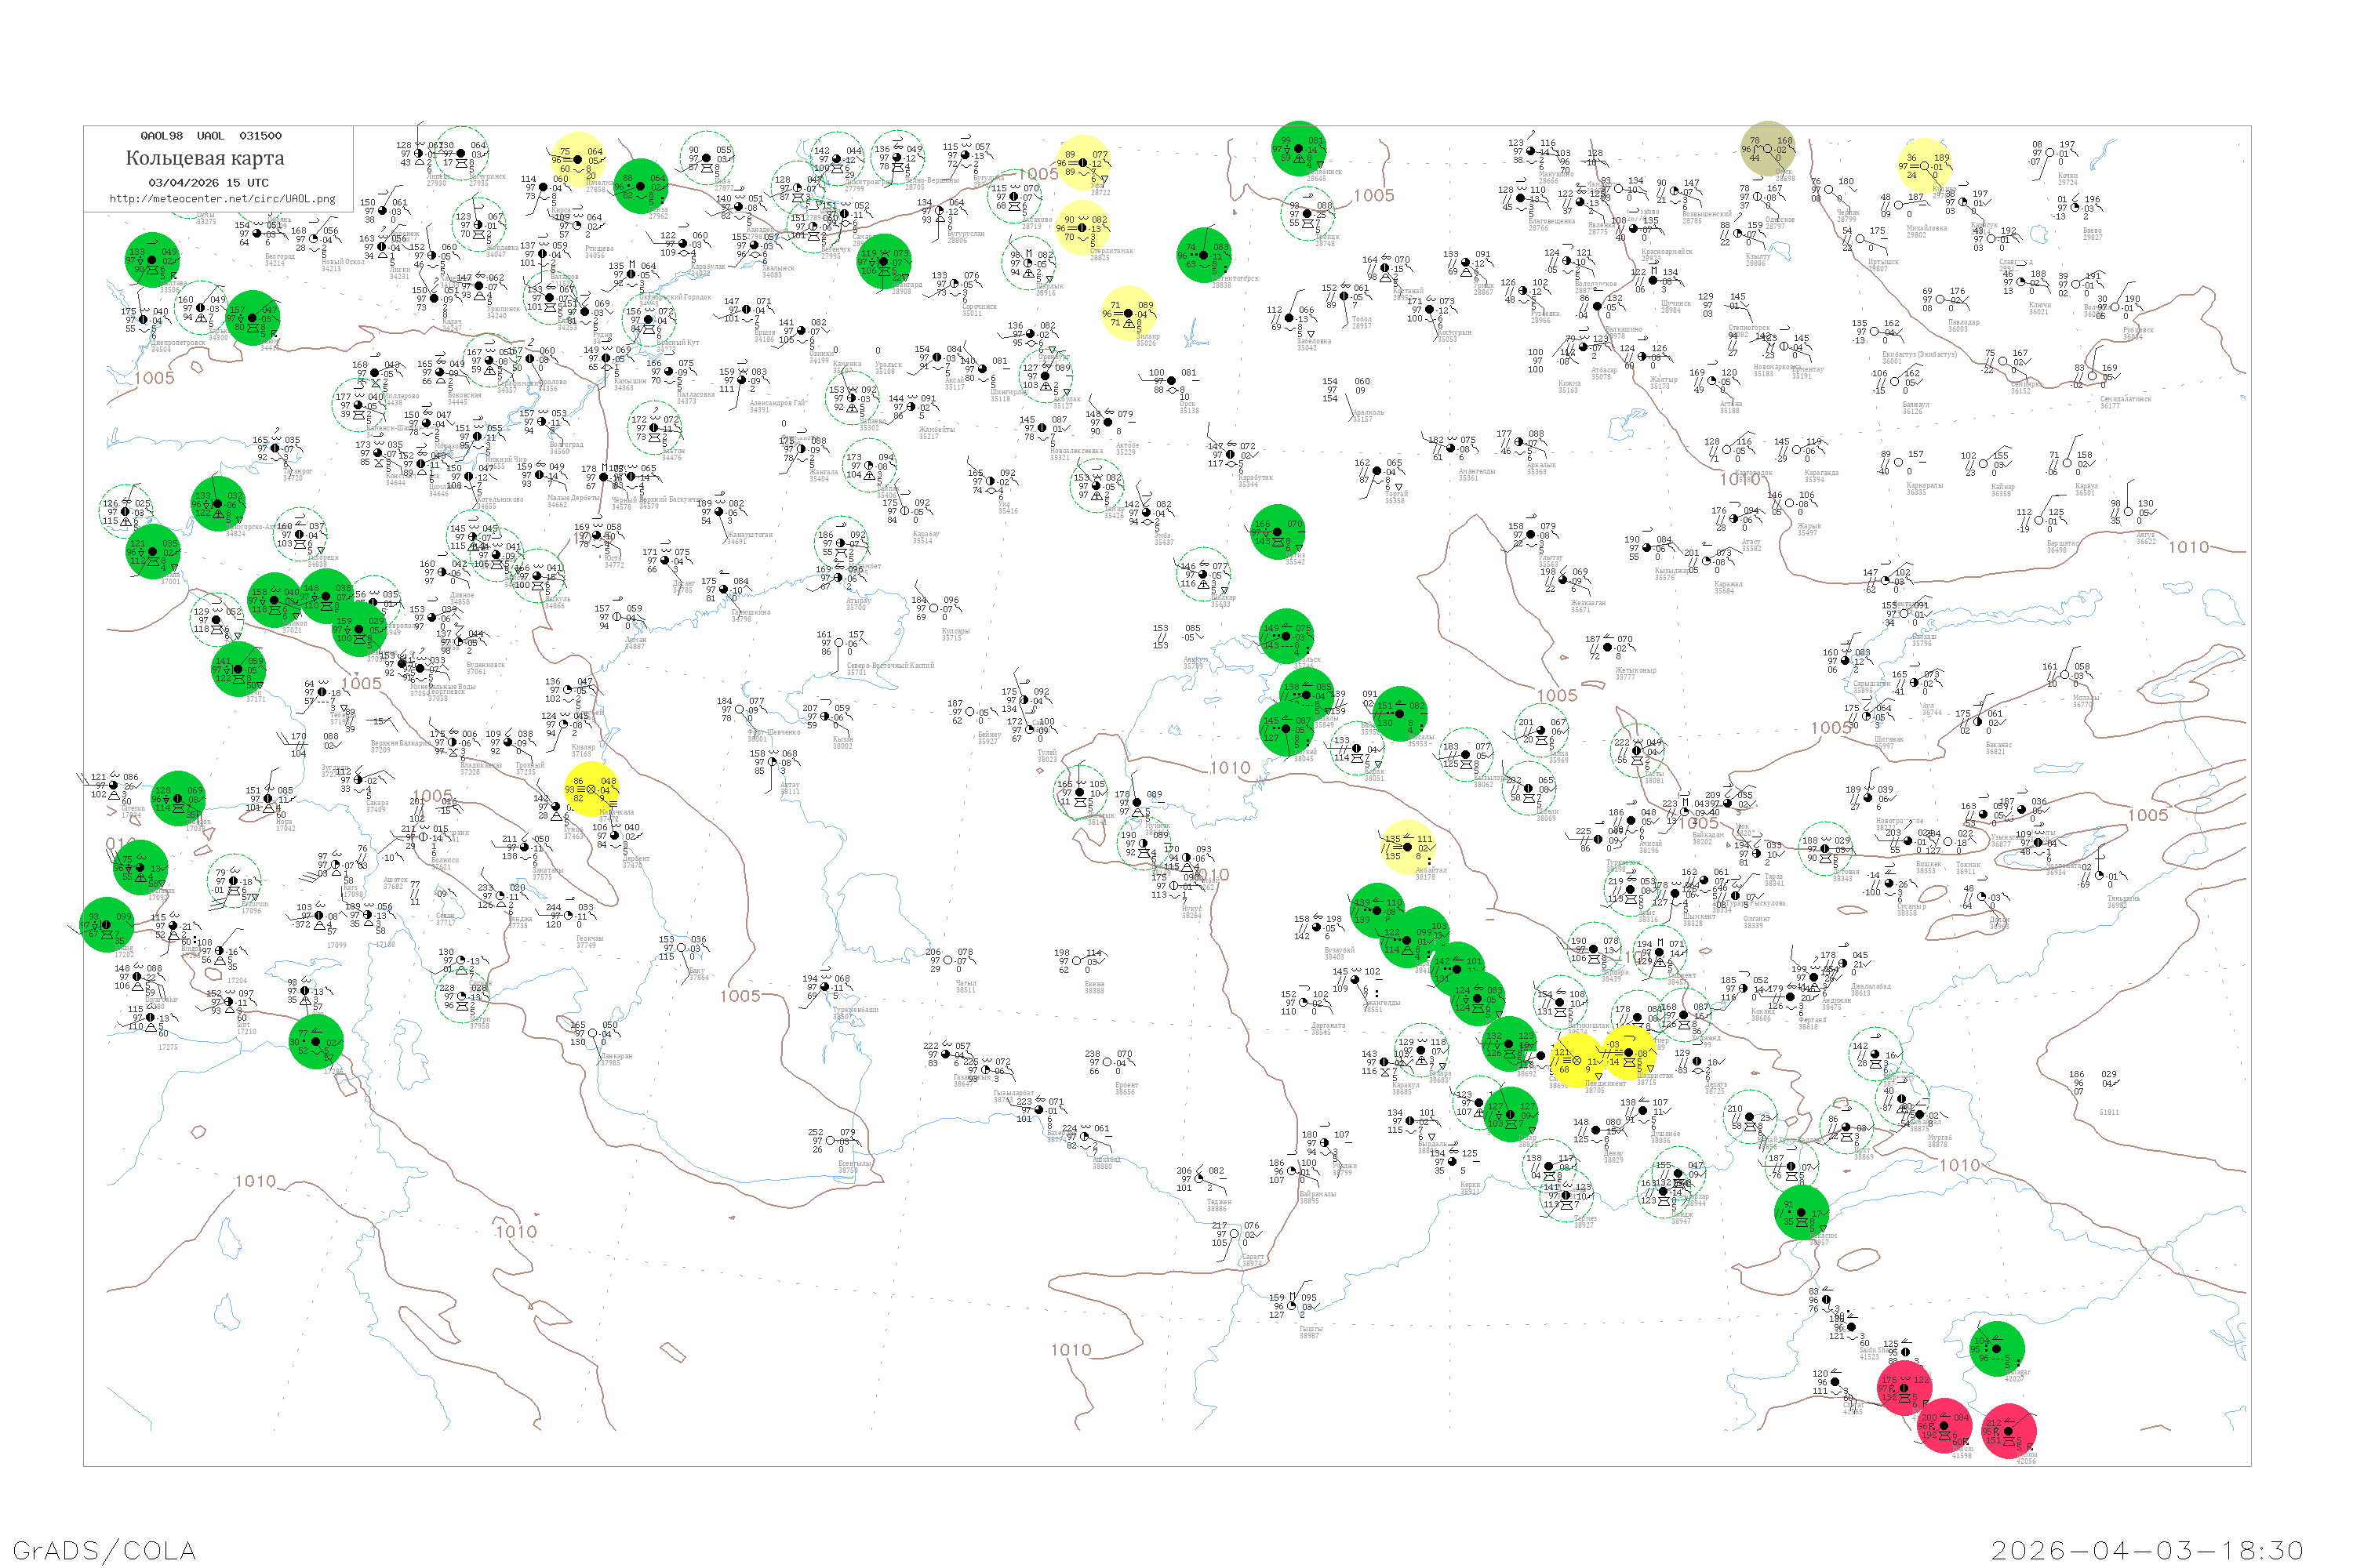Click the Jammu 42056 red station marker
Screen dimensions: 2353x1568
[x=2008, y=1431]
